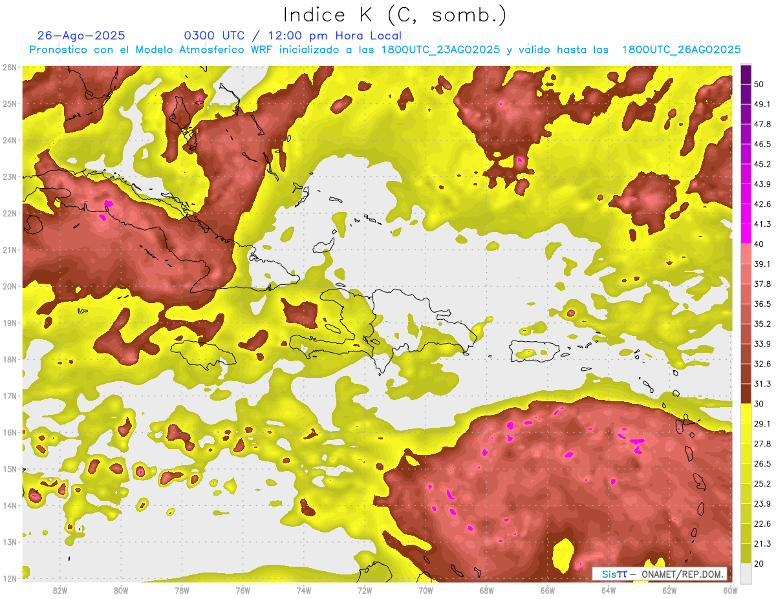Select the colorbar value '43.9'
776x599 pixels.
[x=762, y=184]
